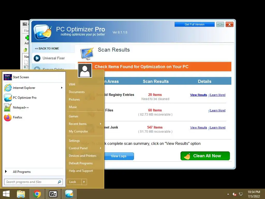Viewport: 265px width, 199px height.
Task: Switch to 7-Zip in the taskbar
Action: 53,194
